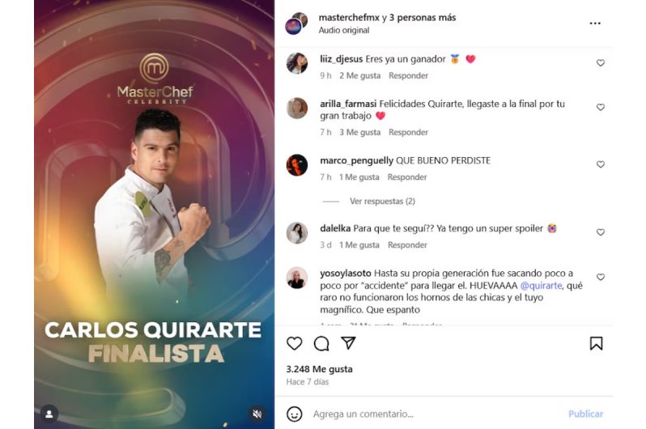Open emoji picker in comment box
This screenshot has height=429, width=646.
click(294, 414)
